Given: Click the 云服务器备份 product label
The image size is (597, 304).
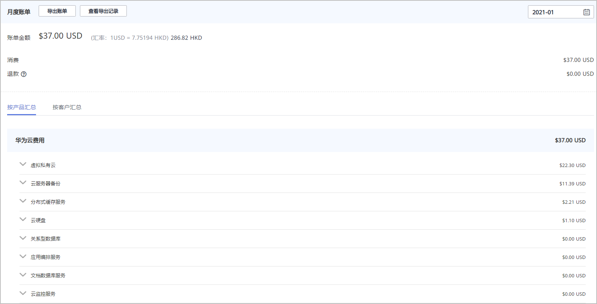Looking at the screenshot, I should pos(45,184).
